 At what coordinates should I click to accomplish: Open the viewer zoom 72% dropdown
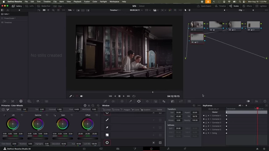coord(71,10)
